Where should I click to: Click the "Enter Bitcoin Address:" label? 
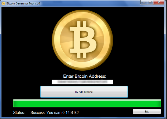point(84,76)
